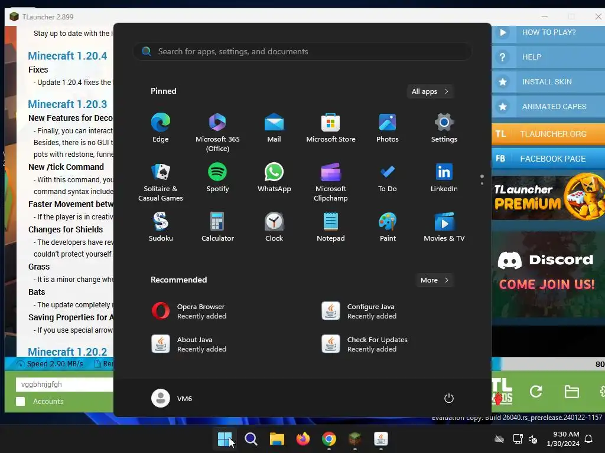Click the Windows Start button on taskbar
The image size is (605, 453).
tap(225, 439)
